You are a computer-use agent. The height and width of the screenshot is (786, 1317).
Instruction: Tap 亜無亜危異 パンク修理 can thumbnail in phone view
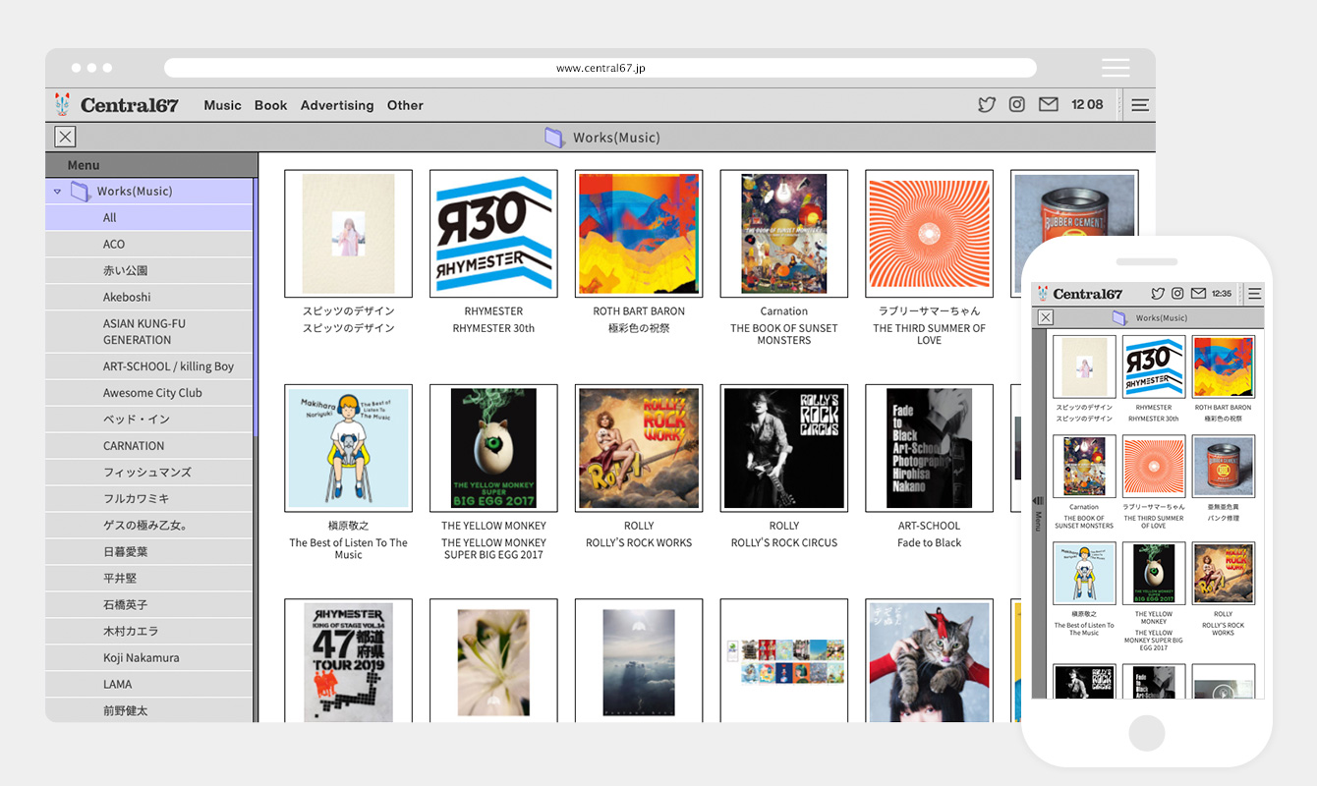[1223, 467]
